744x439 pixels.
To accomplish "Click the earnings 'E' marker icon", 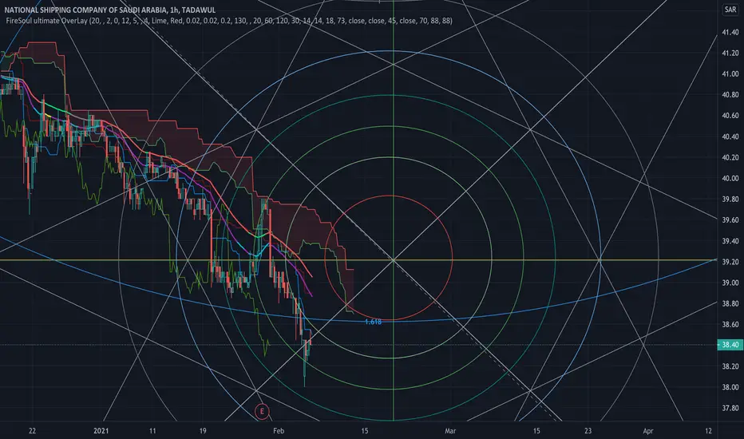I will pyautogui.click(x=262, y=412).
